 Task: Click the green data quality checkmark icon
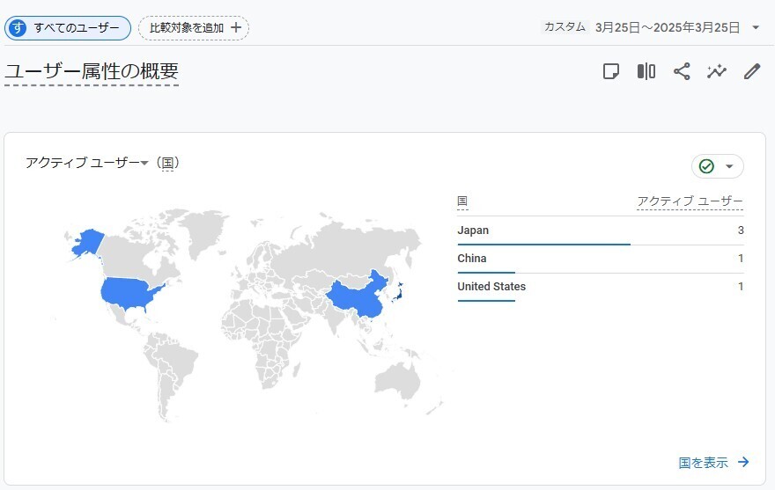[x=706, y=166]
